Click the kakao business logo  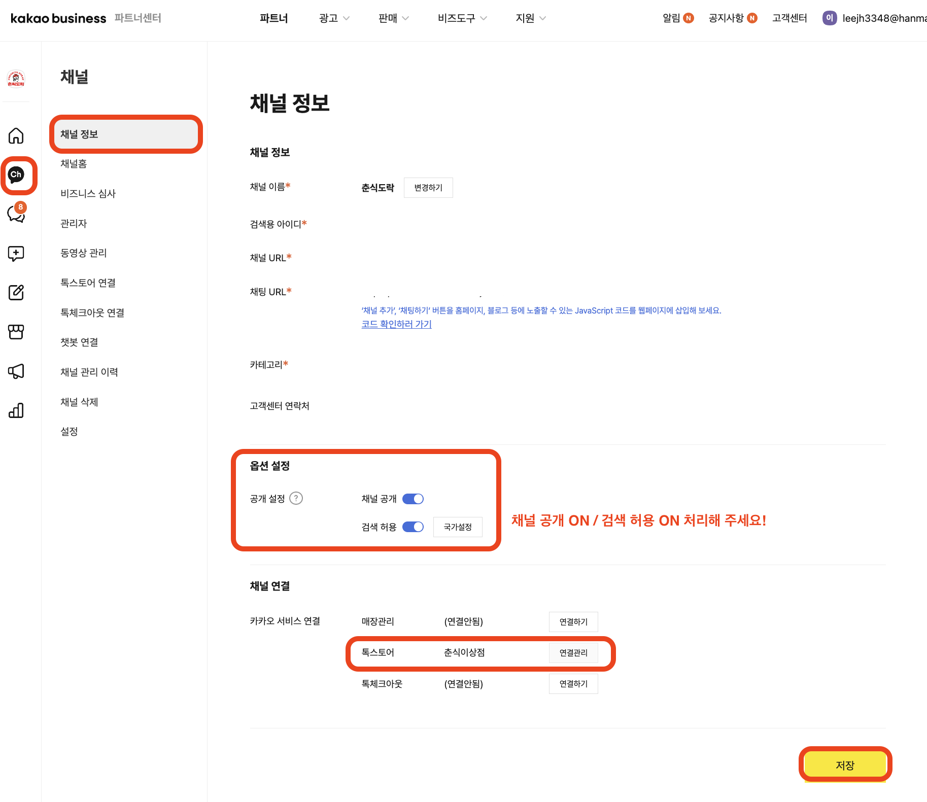pos(58,18)
